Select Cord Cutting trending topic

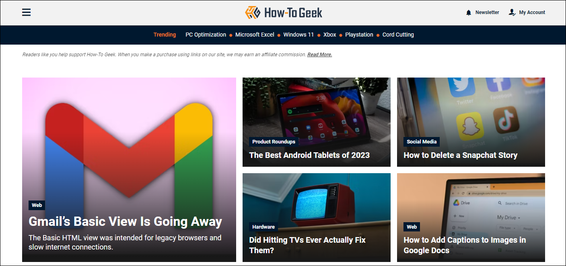click(398, 35)
